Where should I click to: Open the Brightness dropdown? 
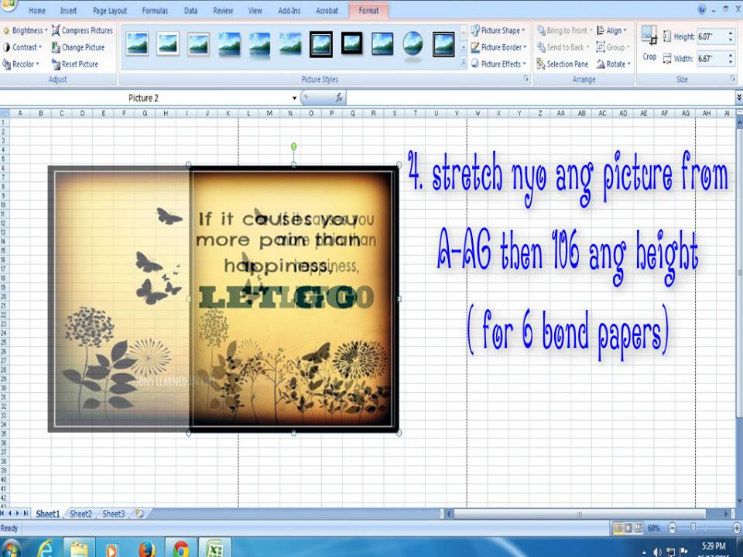pos(26,30)
